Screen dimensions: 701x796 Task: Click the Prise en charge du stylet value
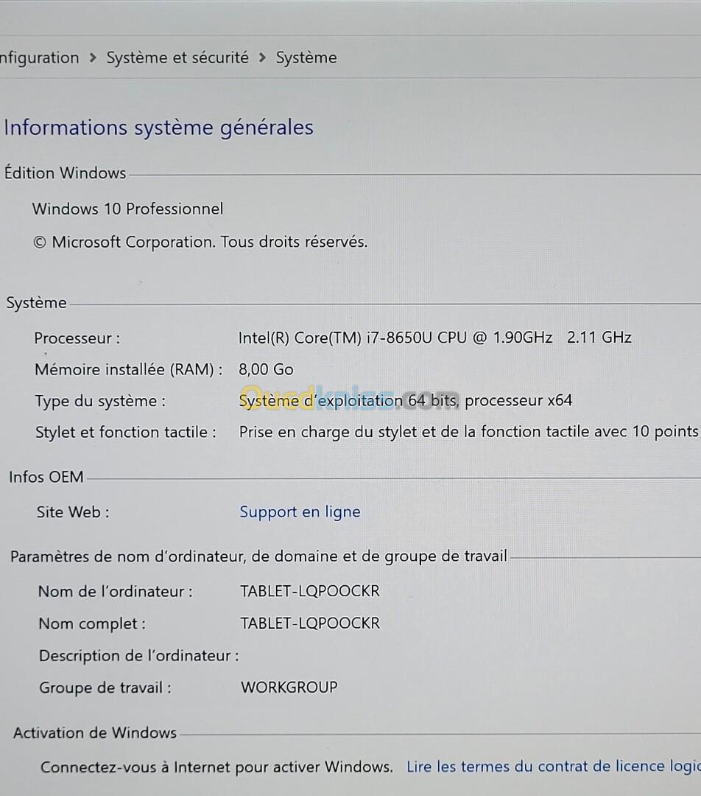[x=469, y=431]
